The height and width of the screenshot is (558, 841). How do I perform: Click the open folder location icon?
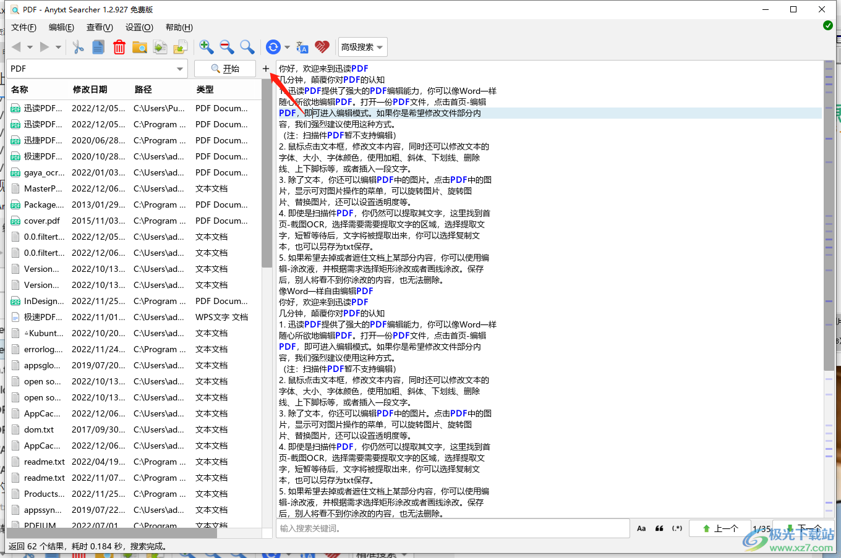tap(140, 47)
